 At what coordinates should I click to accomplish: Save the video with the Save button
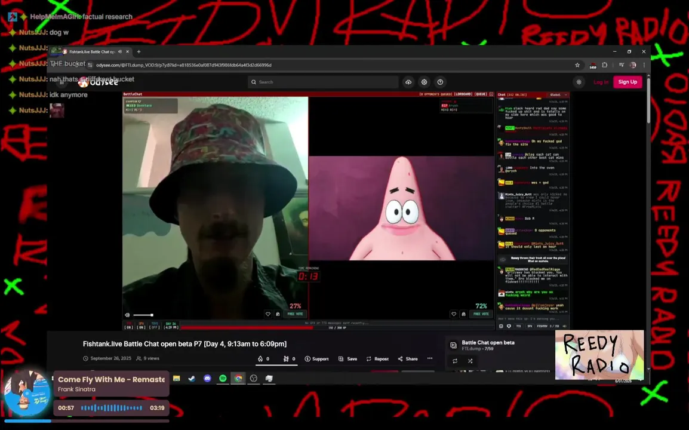pos(347,359)
